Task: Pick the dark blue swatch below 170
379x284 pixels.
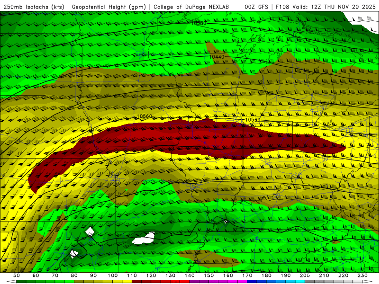Action: pos(252,282)
